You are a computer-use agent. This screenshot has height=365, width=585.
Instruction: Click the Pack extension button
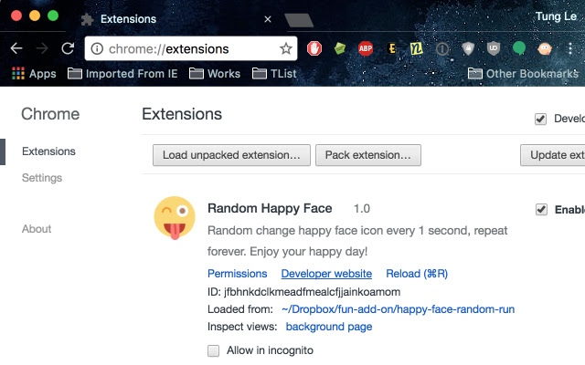[368, 155]
